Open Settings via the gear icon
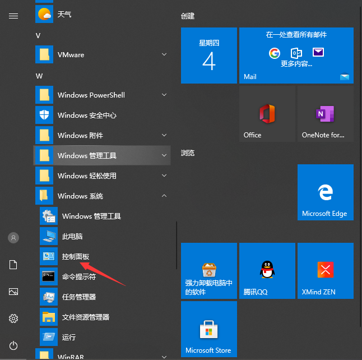Viewport: 362px width, 360px height. [x=13, y=319]
